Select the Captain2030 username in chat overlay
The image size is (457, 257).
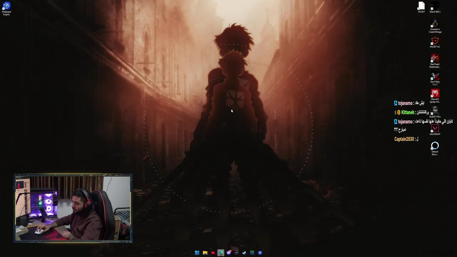point(404,139)
